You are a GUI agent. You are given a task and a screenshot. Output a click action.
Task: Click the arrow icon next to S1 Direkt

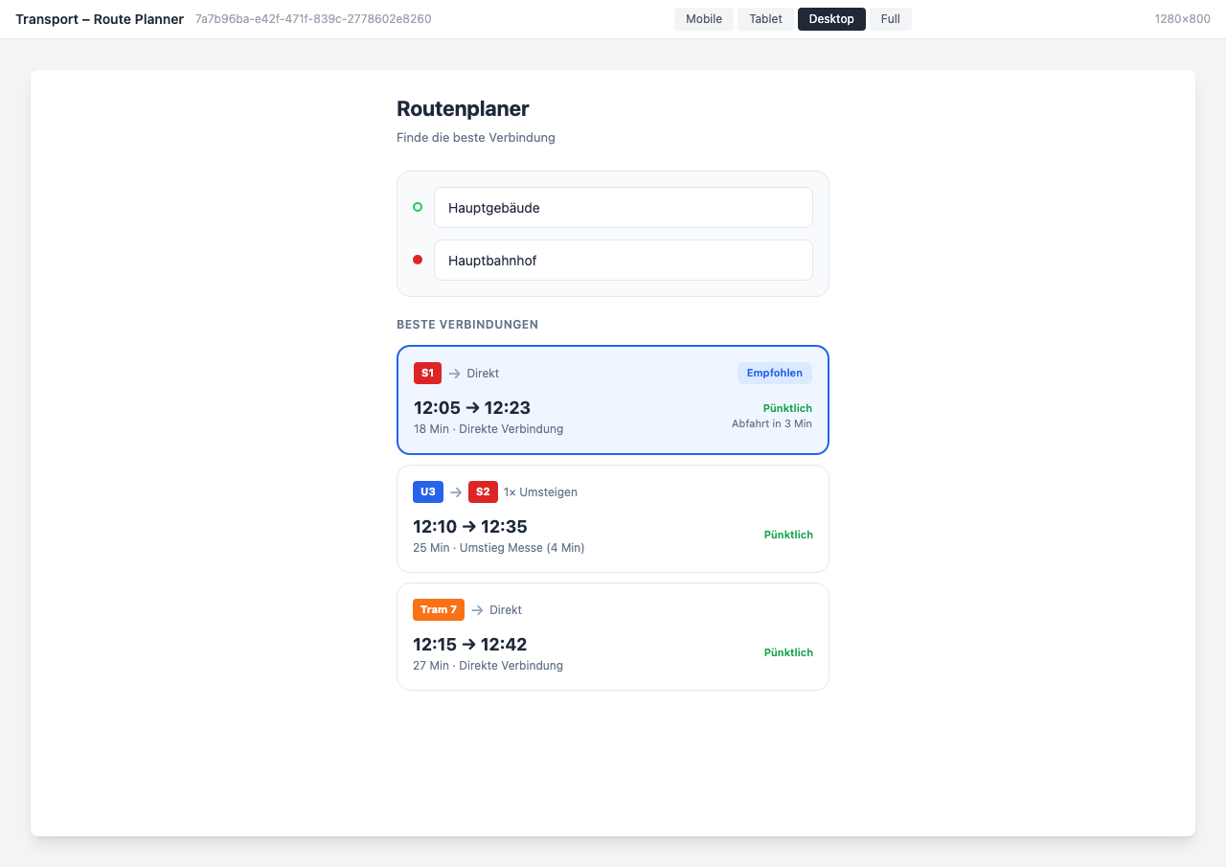454,373
